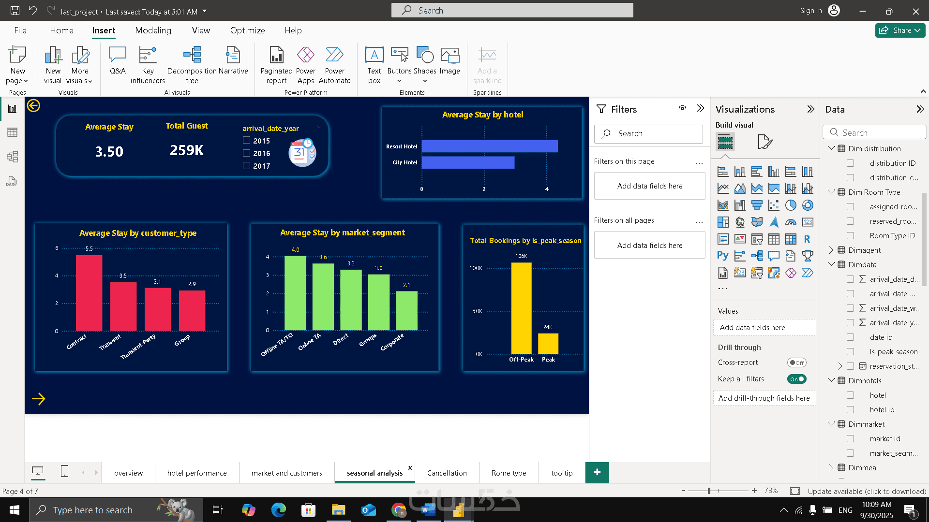Choose the Python visual icon
Image resolution: width=929 pixels, height=522 pixels.
[723, 256]
